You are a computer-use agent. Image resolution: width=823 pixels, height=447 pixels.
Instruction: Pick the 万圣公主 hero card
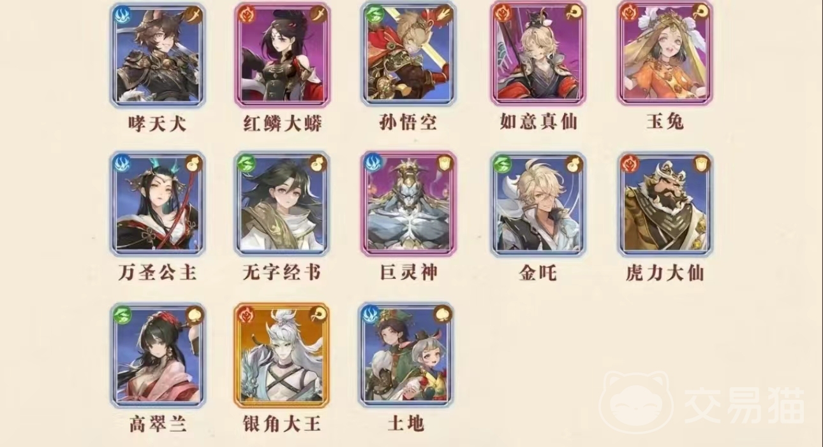[x=157, y=204]
